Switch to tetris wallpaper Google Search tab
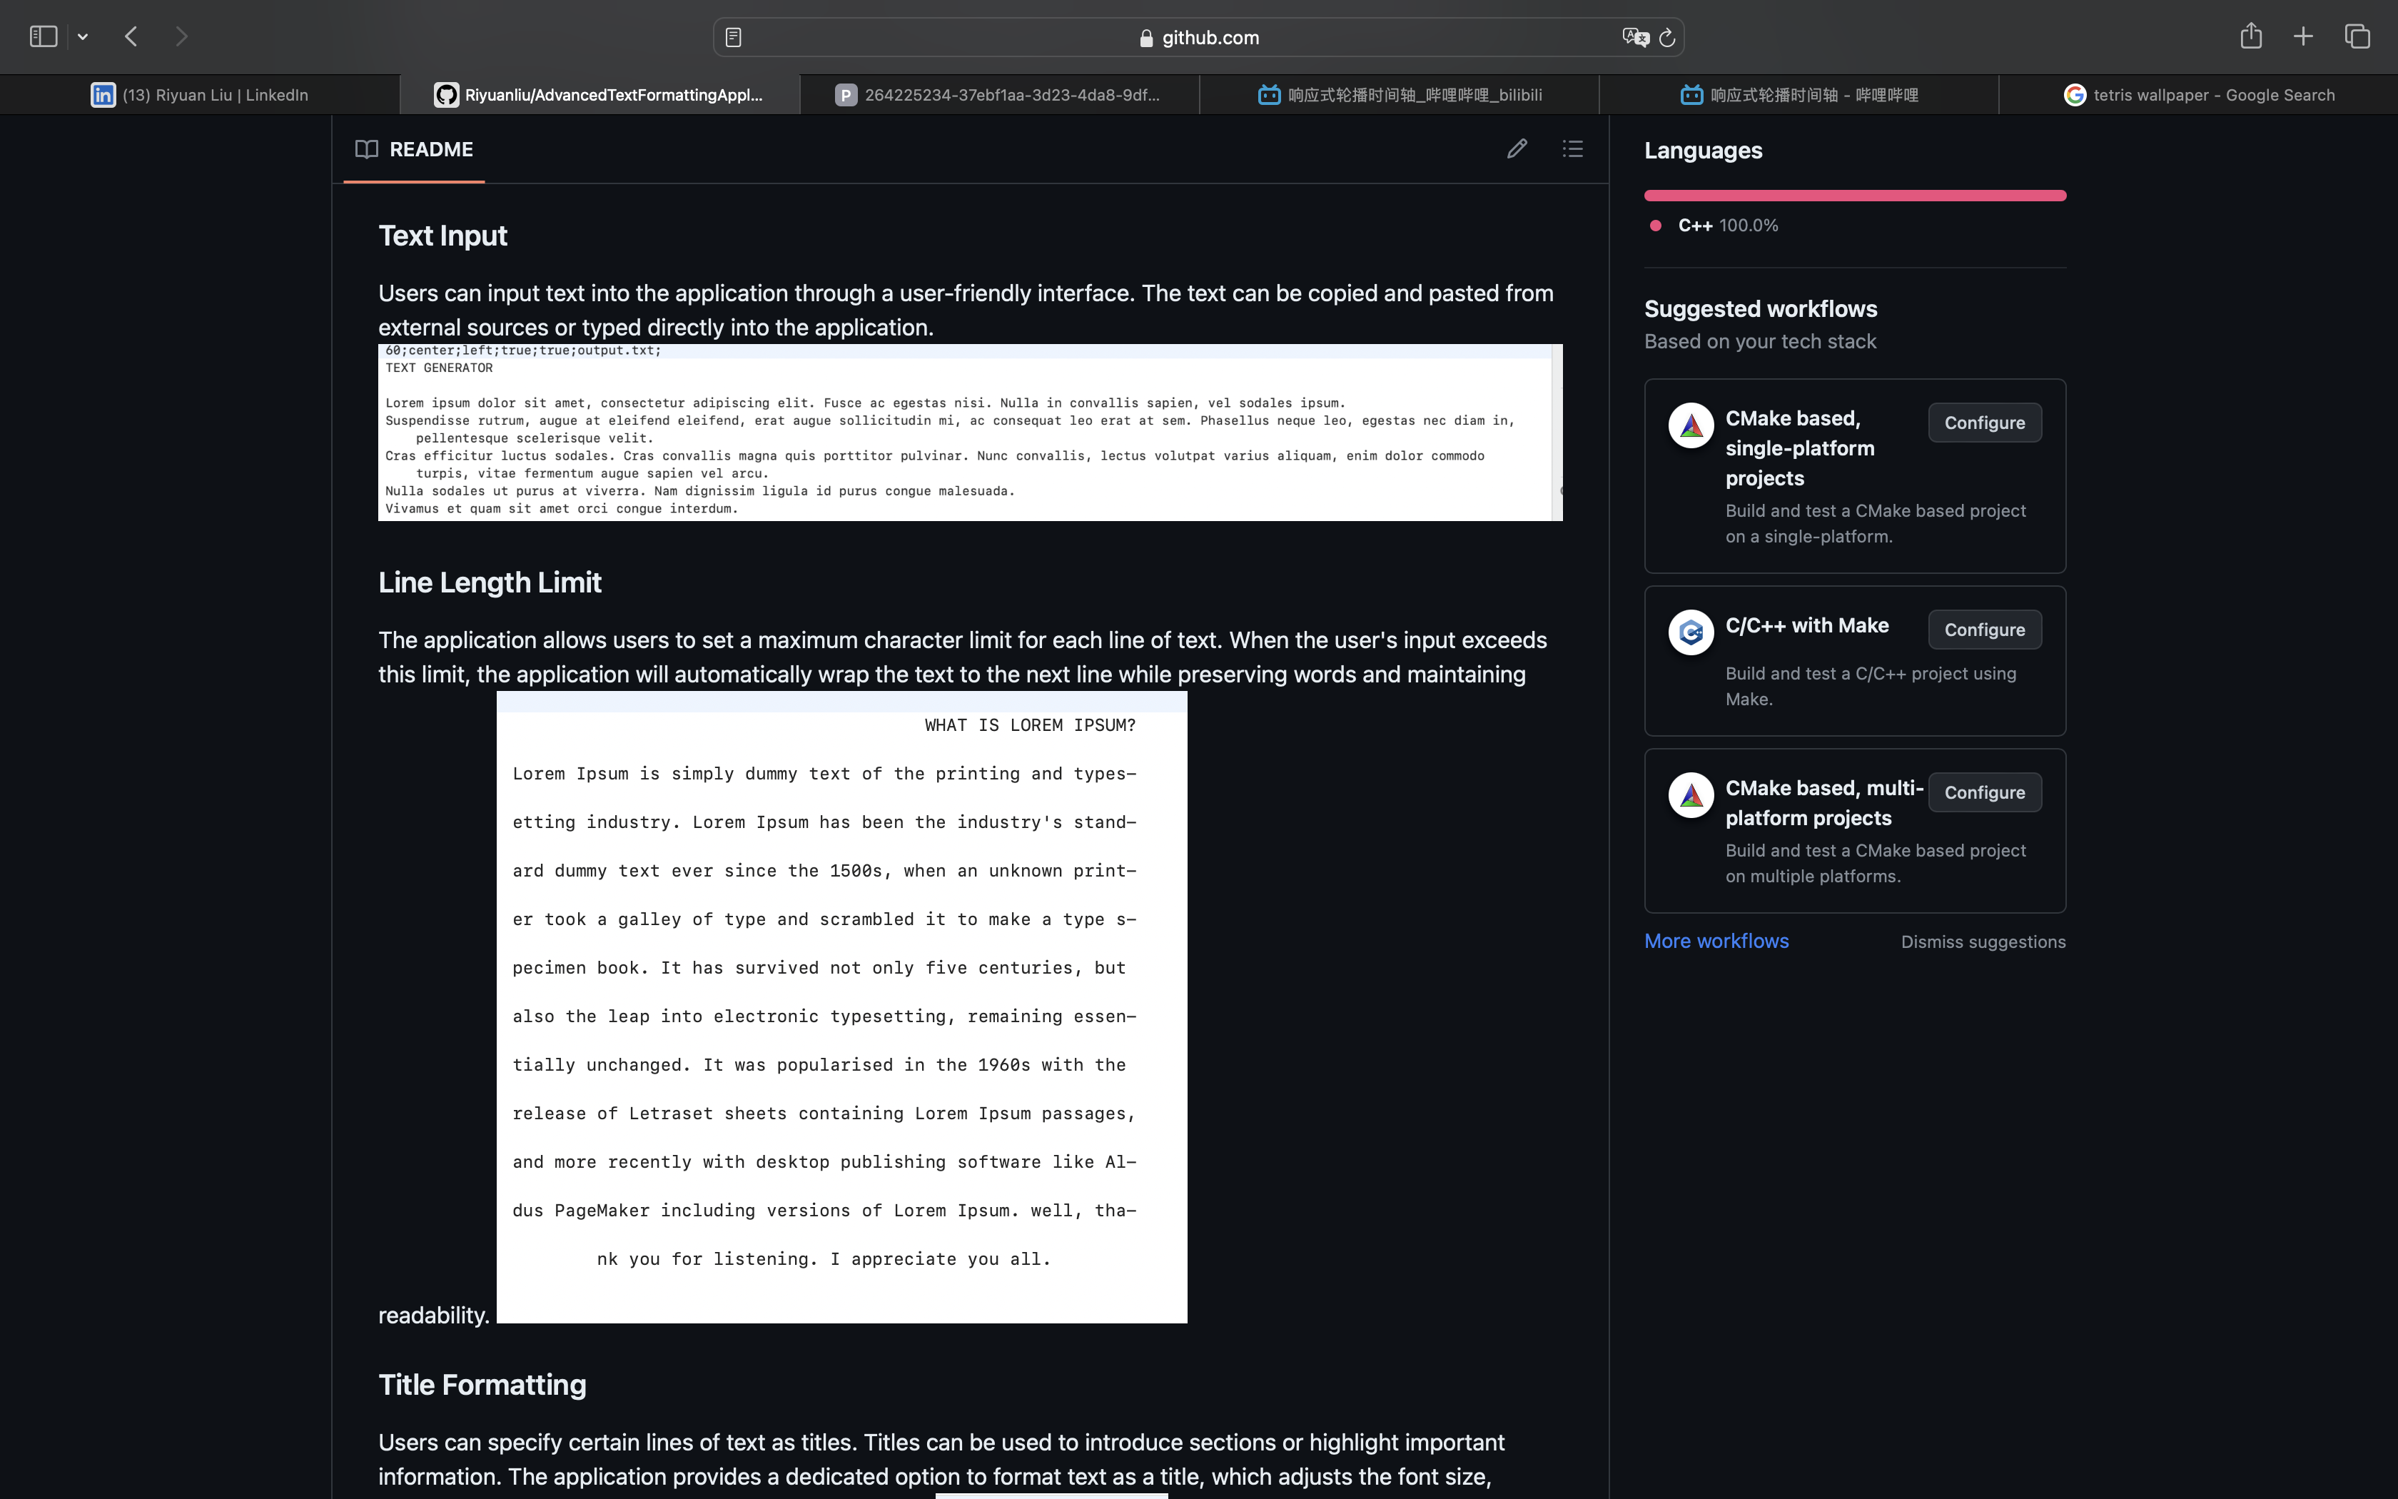Screen dimensions: 2398x1499 pos(2199,95)
